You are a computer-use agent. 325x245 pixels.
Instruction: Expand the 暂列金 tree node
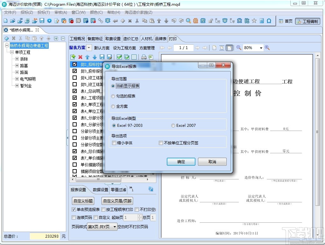[17, 85]
